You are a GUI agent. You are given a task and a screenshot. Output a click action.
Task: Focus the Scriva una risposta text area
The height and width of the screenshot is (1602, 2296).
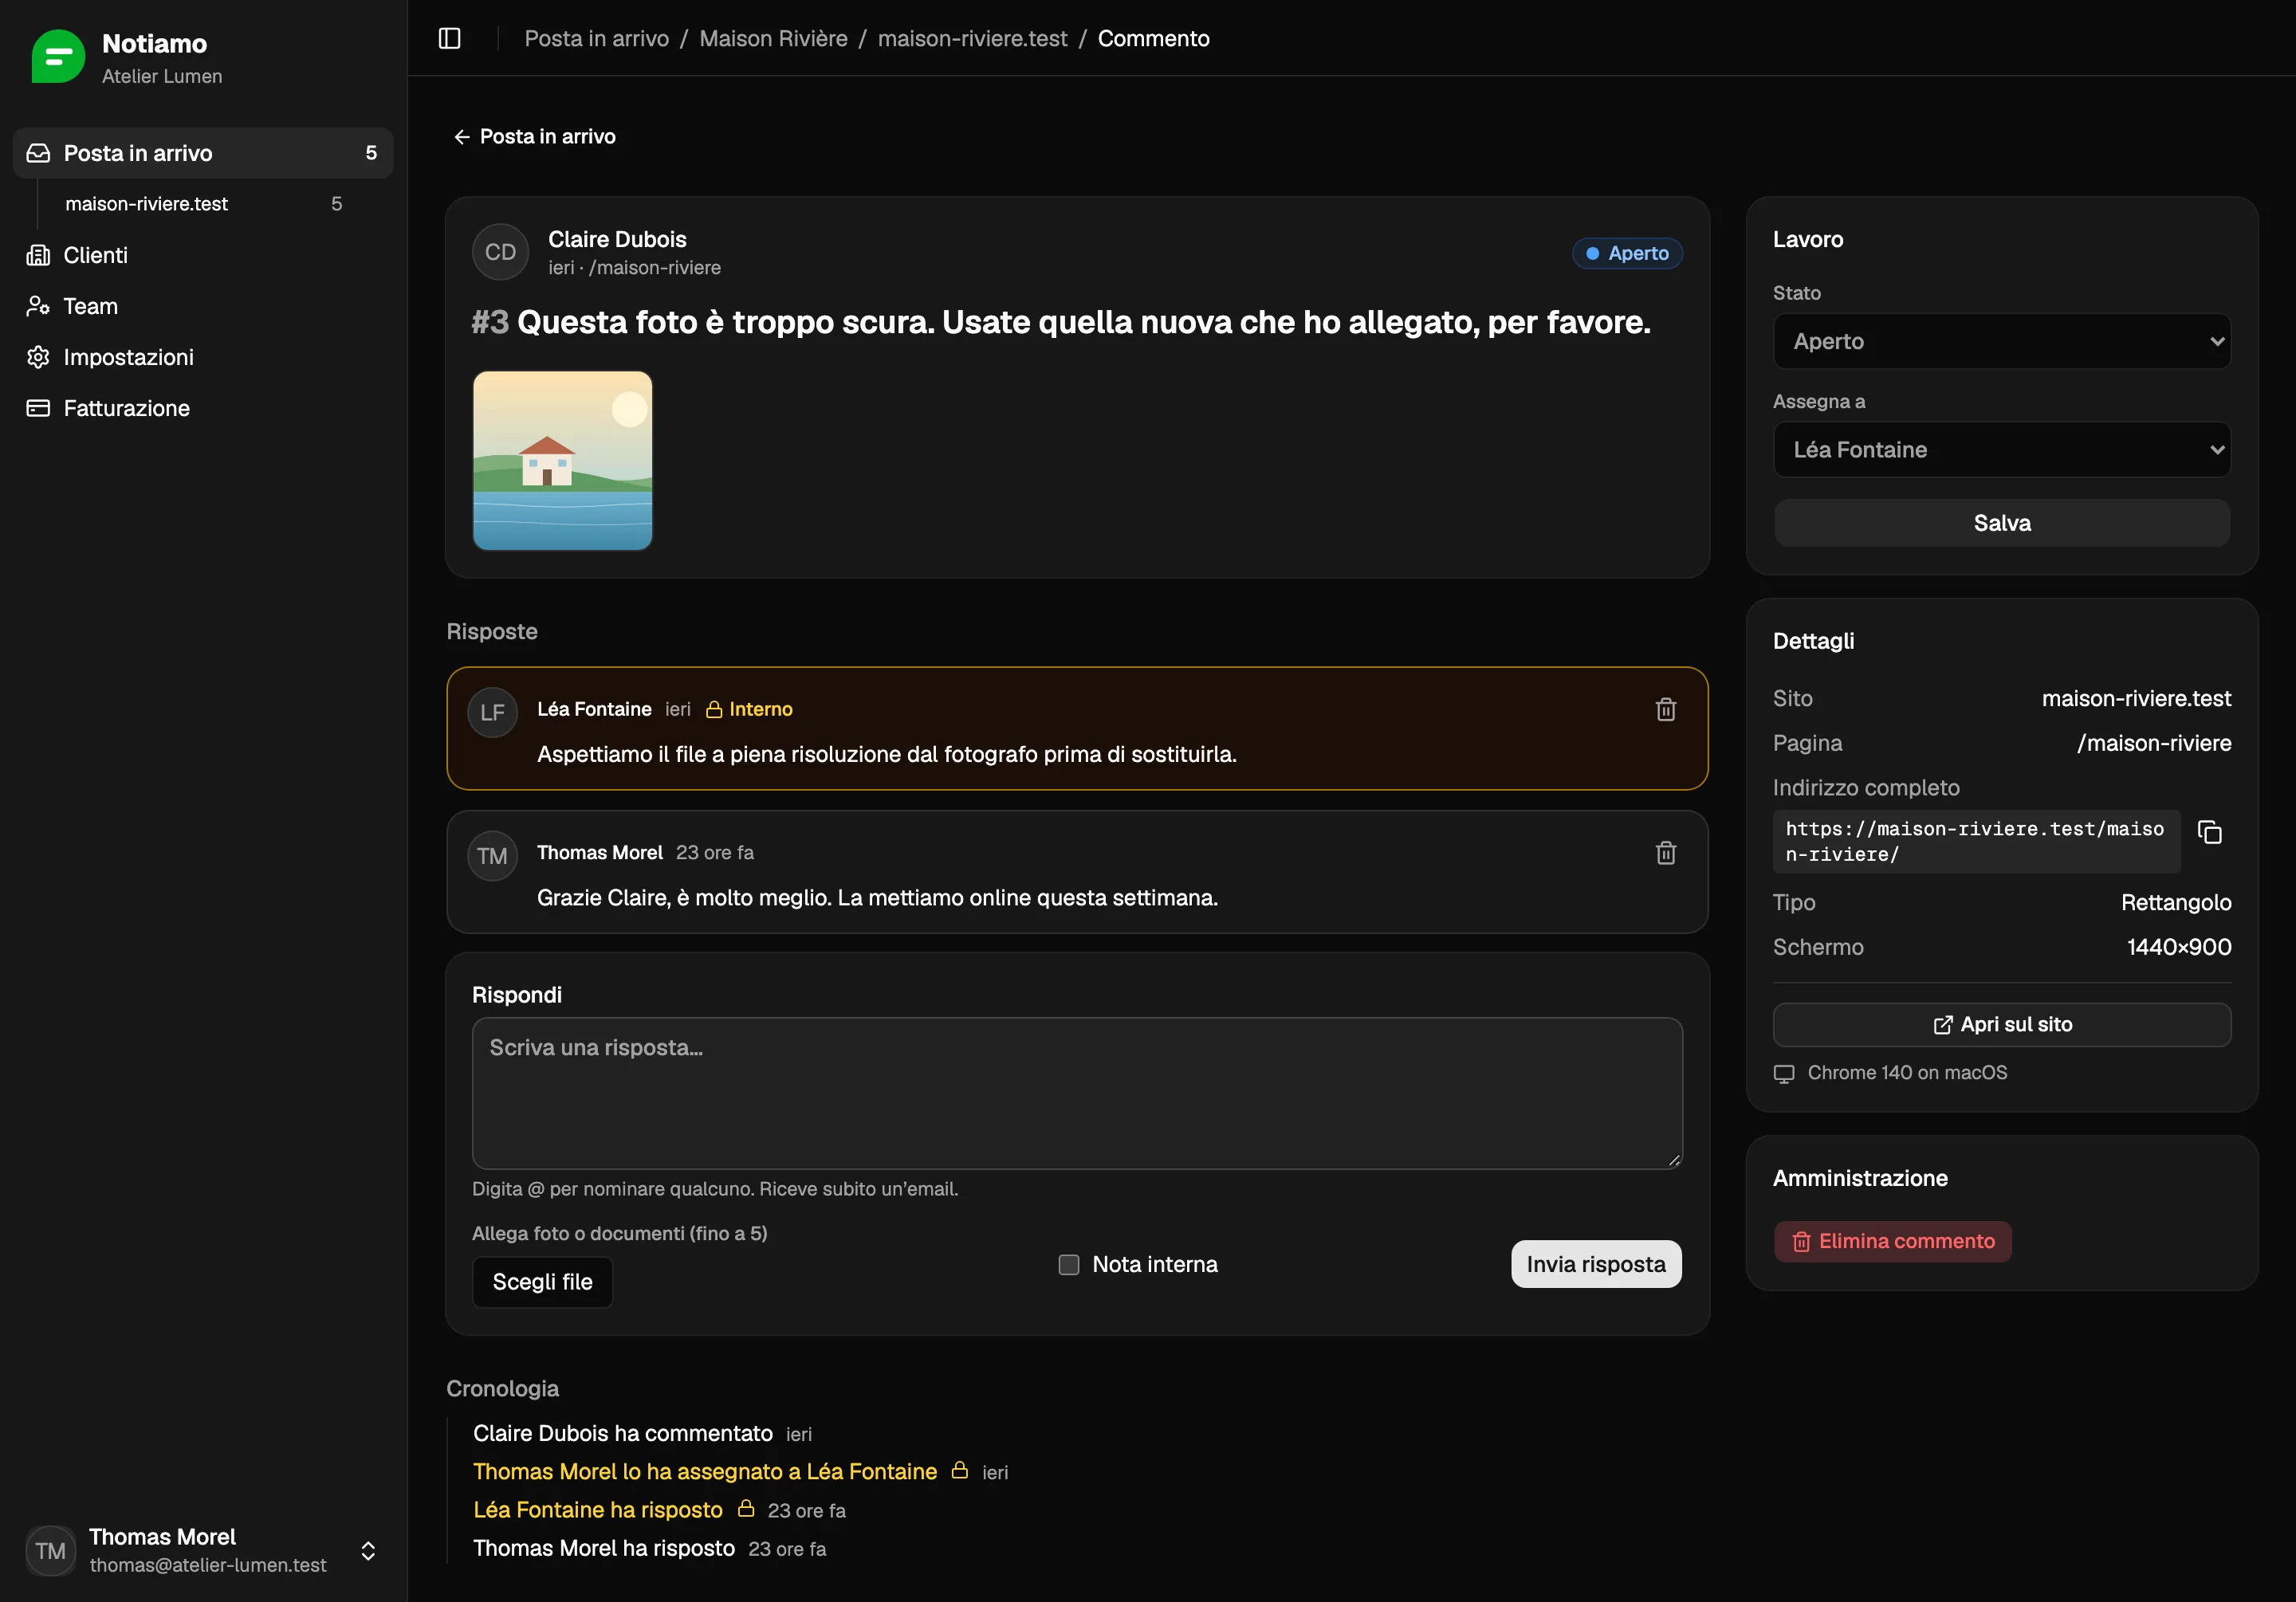(x=1077, y=1093)
